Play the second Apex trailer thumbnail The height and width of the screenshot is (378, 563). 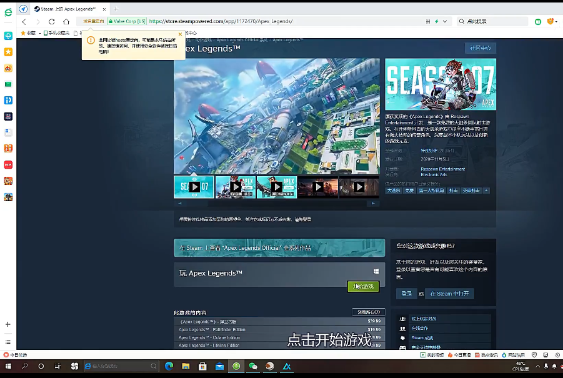[235, 187]
